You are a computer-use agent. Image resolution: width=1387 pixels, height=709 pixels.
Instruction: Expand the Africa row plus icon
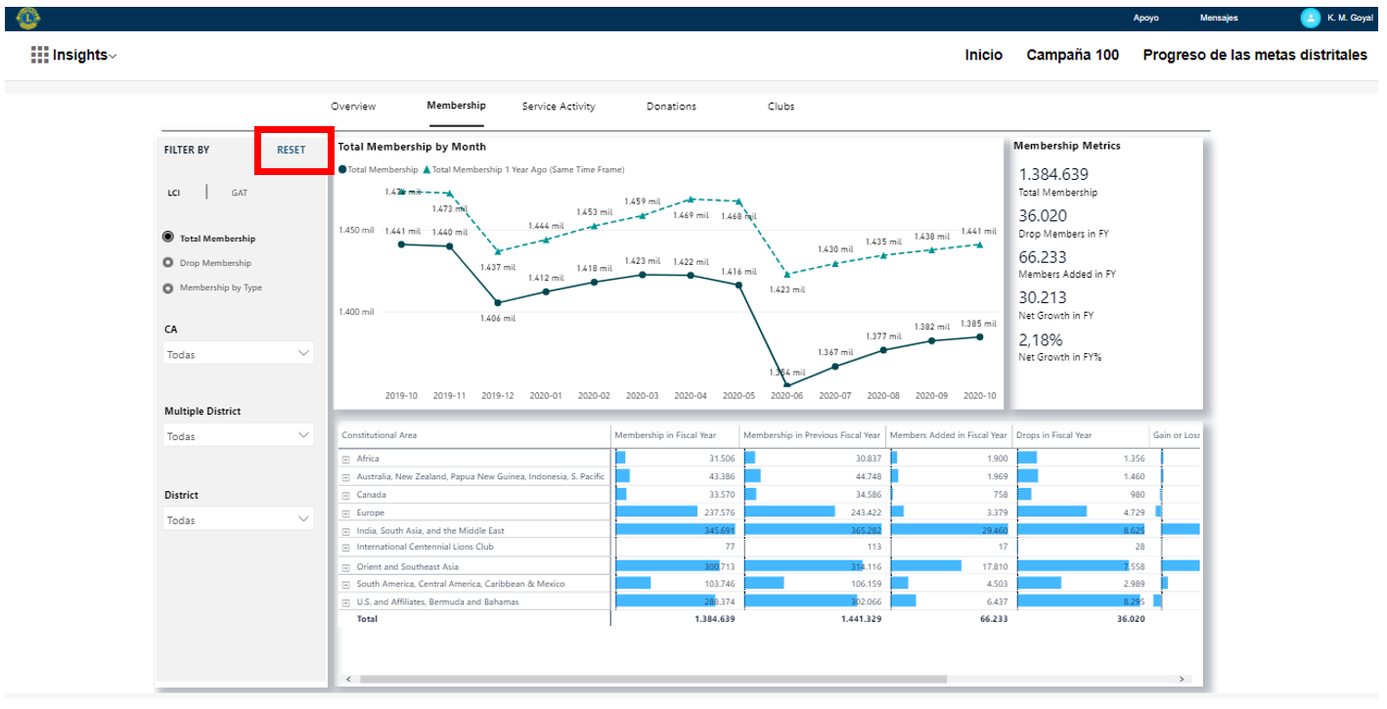click(x=345, y=459)
